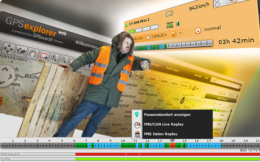Switch map to Hybrid view
The height and width of the screenshot is (162, 260).
point(174,83)
